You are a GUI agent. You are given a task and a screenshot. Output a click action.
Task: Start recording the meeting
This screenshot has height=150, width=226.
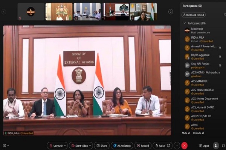(143, 145)
